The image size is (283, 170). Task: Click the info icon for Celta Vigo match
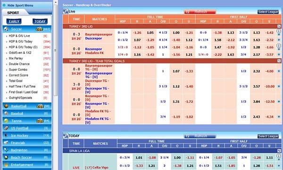point(279,156)
